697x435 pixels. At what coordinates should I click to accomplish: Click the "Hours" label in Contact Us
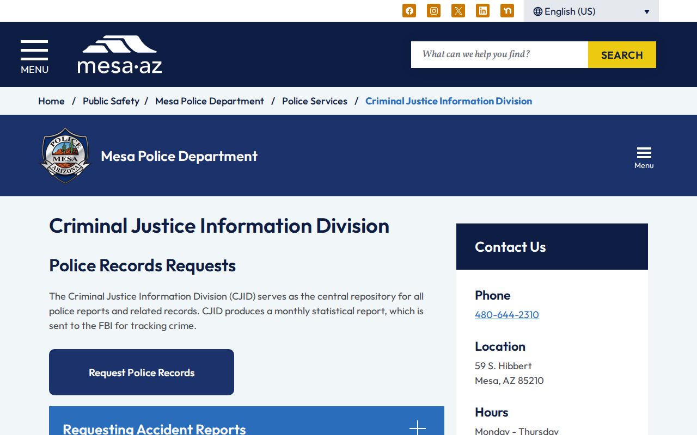coord(491,412)
